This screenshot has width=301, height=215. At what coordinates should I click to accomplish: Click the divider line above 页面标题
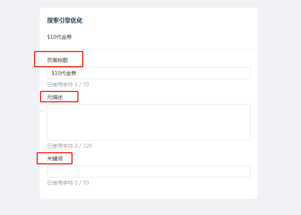coord(149,49)
